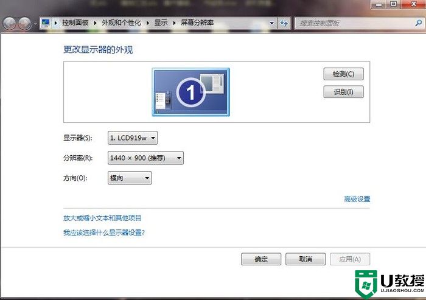Expand arrow after 外观和个性化 breadcrumb

148,23
